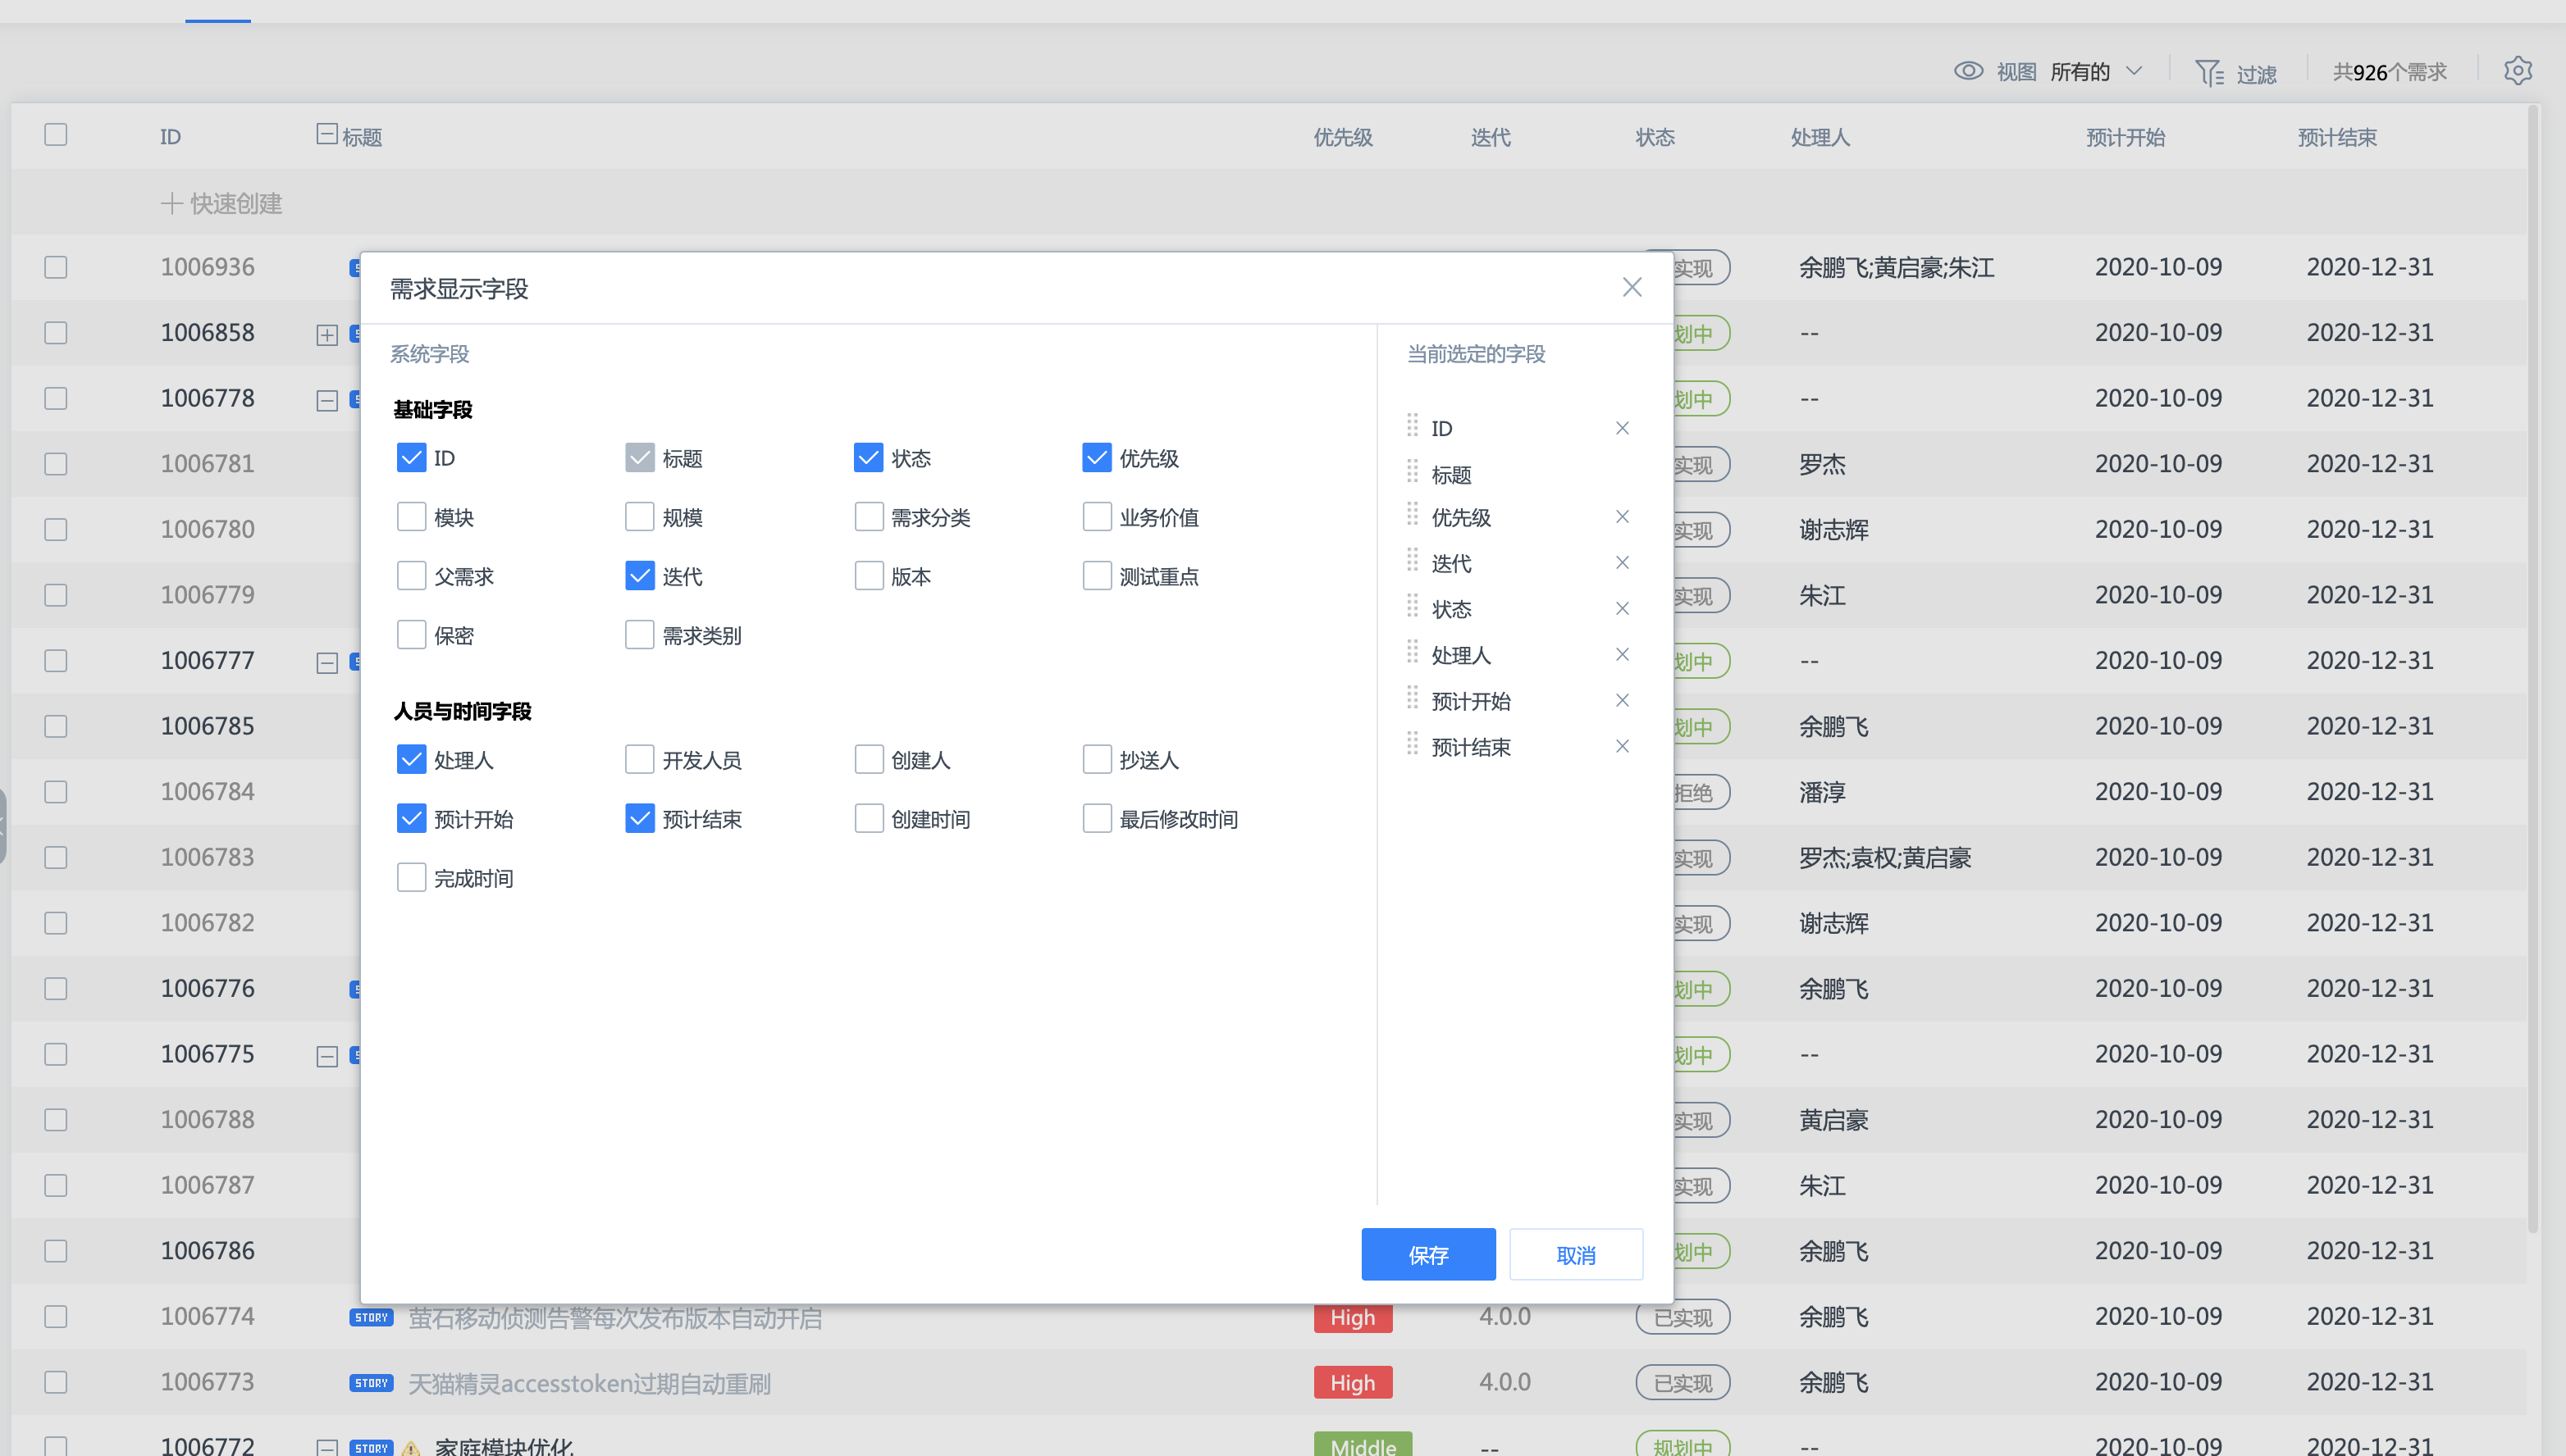The image size is (2566, 1456).
Task: Select the checkbox for row 1006936
Action: [56, 267]
